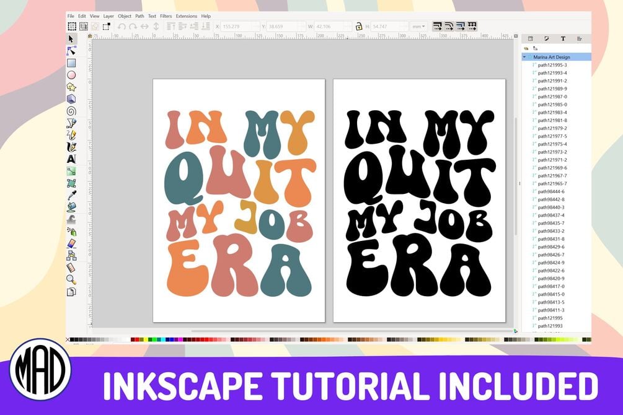
Task: Open the Layer menu
Action: pyautogui.click(x=108, y=16)
